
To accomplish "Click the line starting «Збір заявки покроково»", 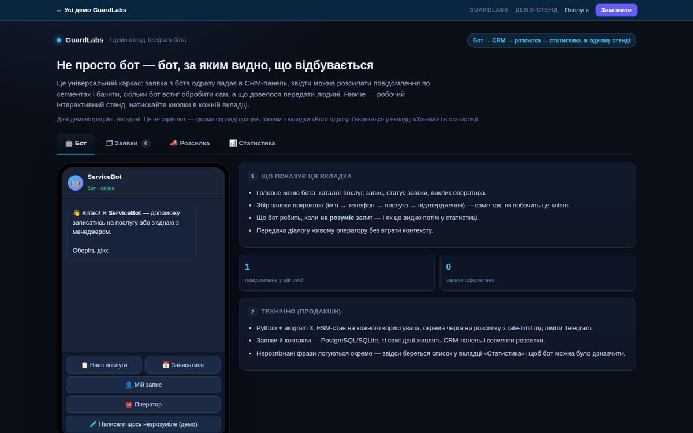I will pos(413,206).
